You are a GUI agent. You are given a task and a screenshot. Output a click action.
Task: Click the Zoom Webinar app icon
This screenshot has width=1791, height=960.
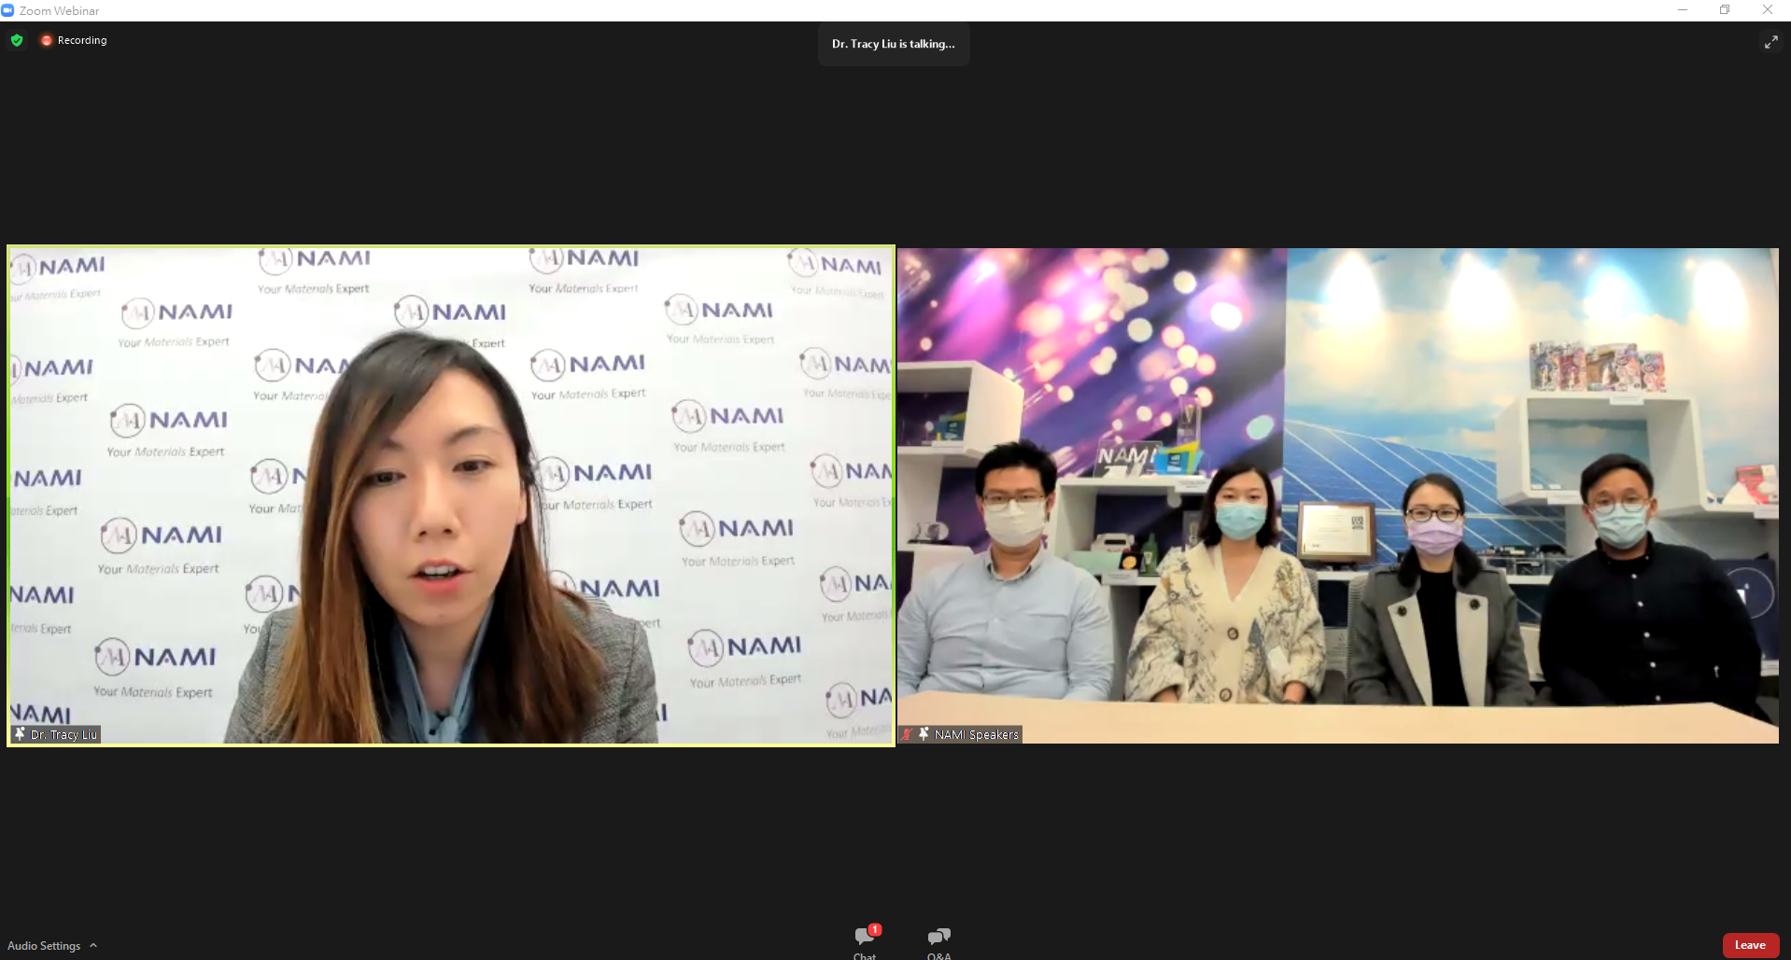coord(7,10)
